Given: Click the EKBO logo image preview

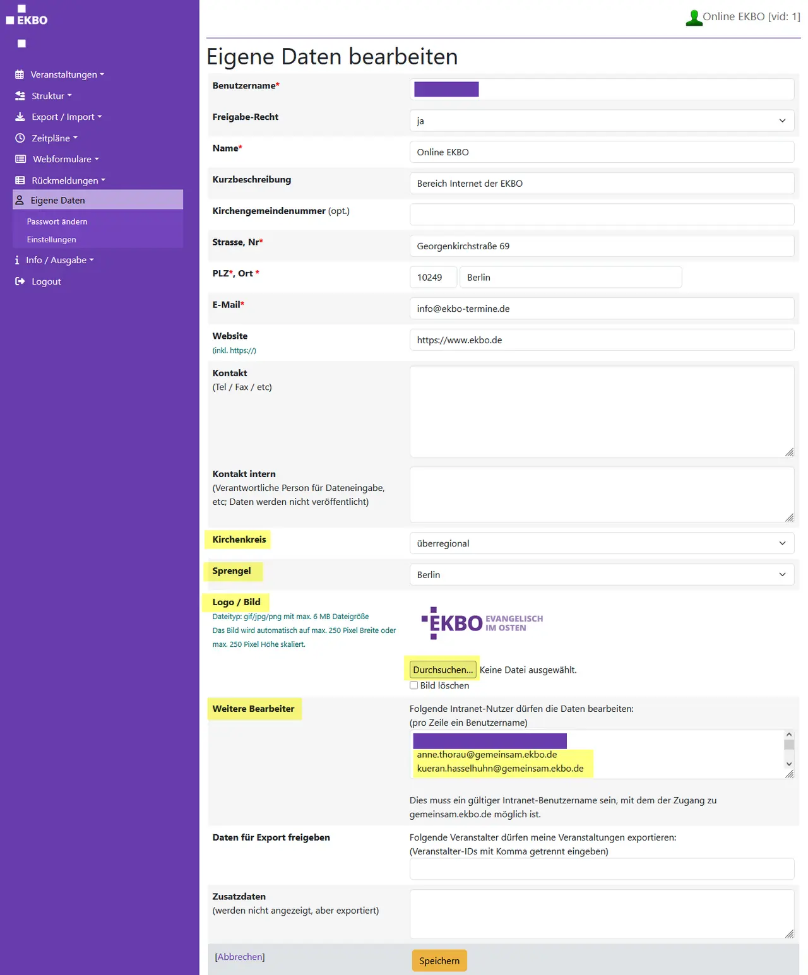Looking at the screenshot, I should click(482, 623).
